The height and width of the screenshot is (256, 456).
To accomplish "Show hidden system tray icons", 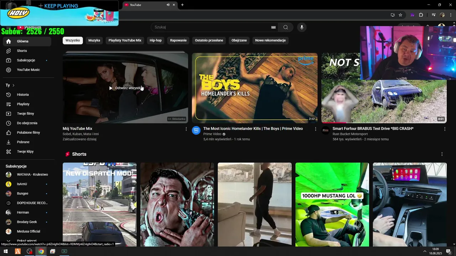I will (425, 251).
